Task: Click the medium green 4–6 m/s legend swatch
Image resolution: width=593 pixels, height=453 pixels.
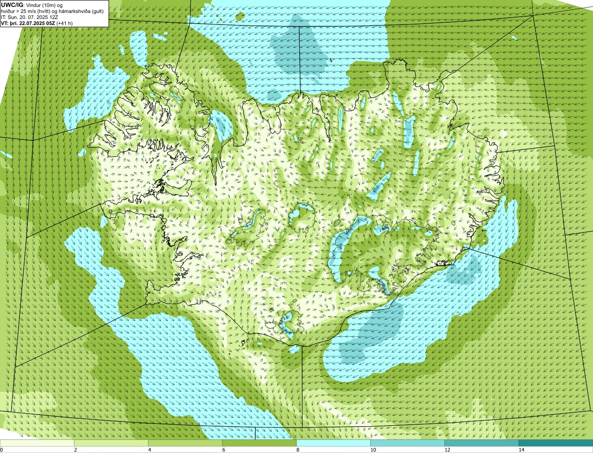Action: point(185,443)
